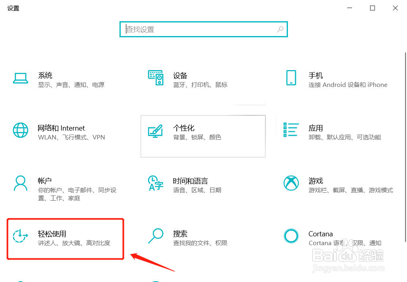Click the 网络和 Internet globe icon
407x282 pixels.
click(20, 130)
